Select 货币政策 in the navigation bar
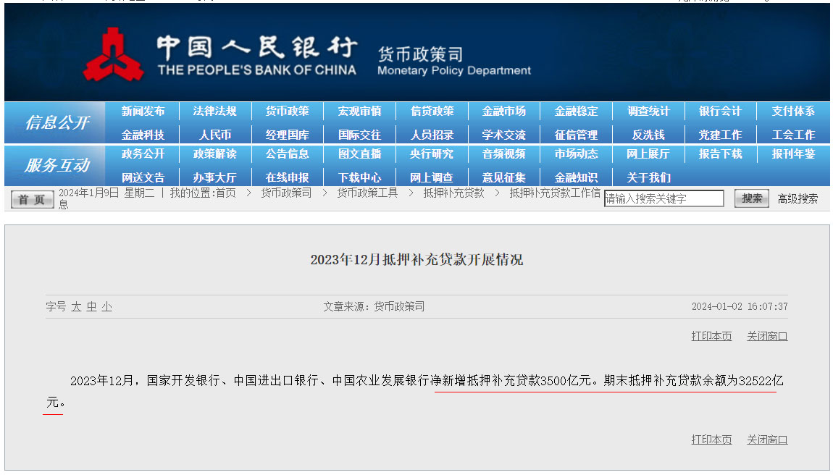The width and height of the screenshot is (833, 475). click(x=288, y=111)
